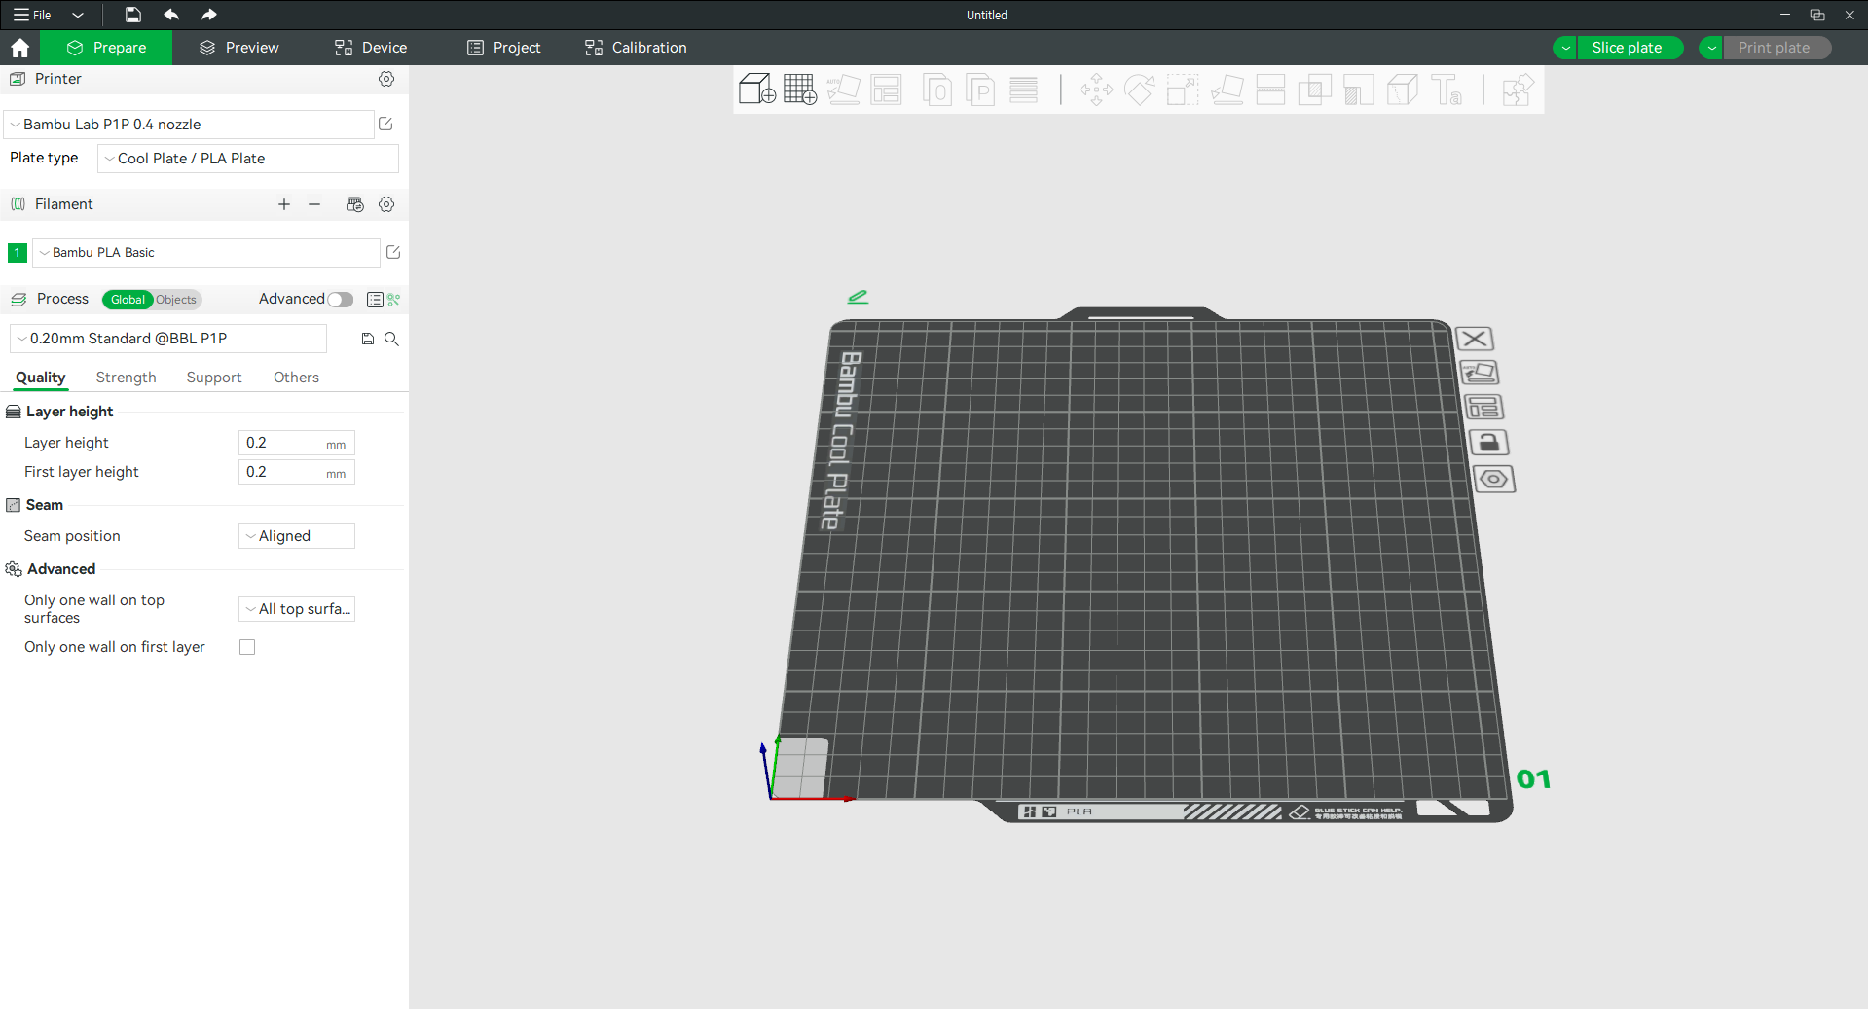Switch process scope to Global
This screenshot has height=1009, width=1868.
click(128, 300)
